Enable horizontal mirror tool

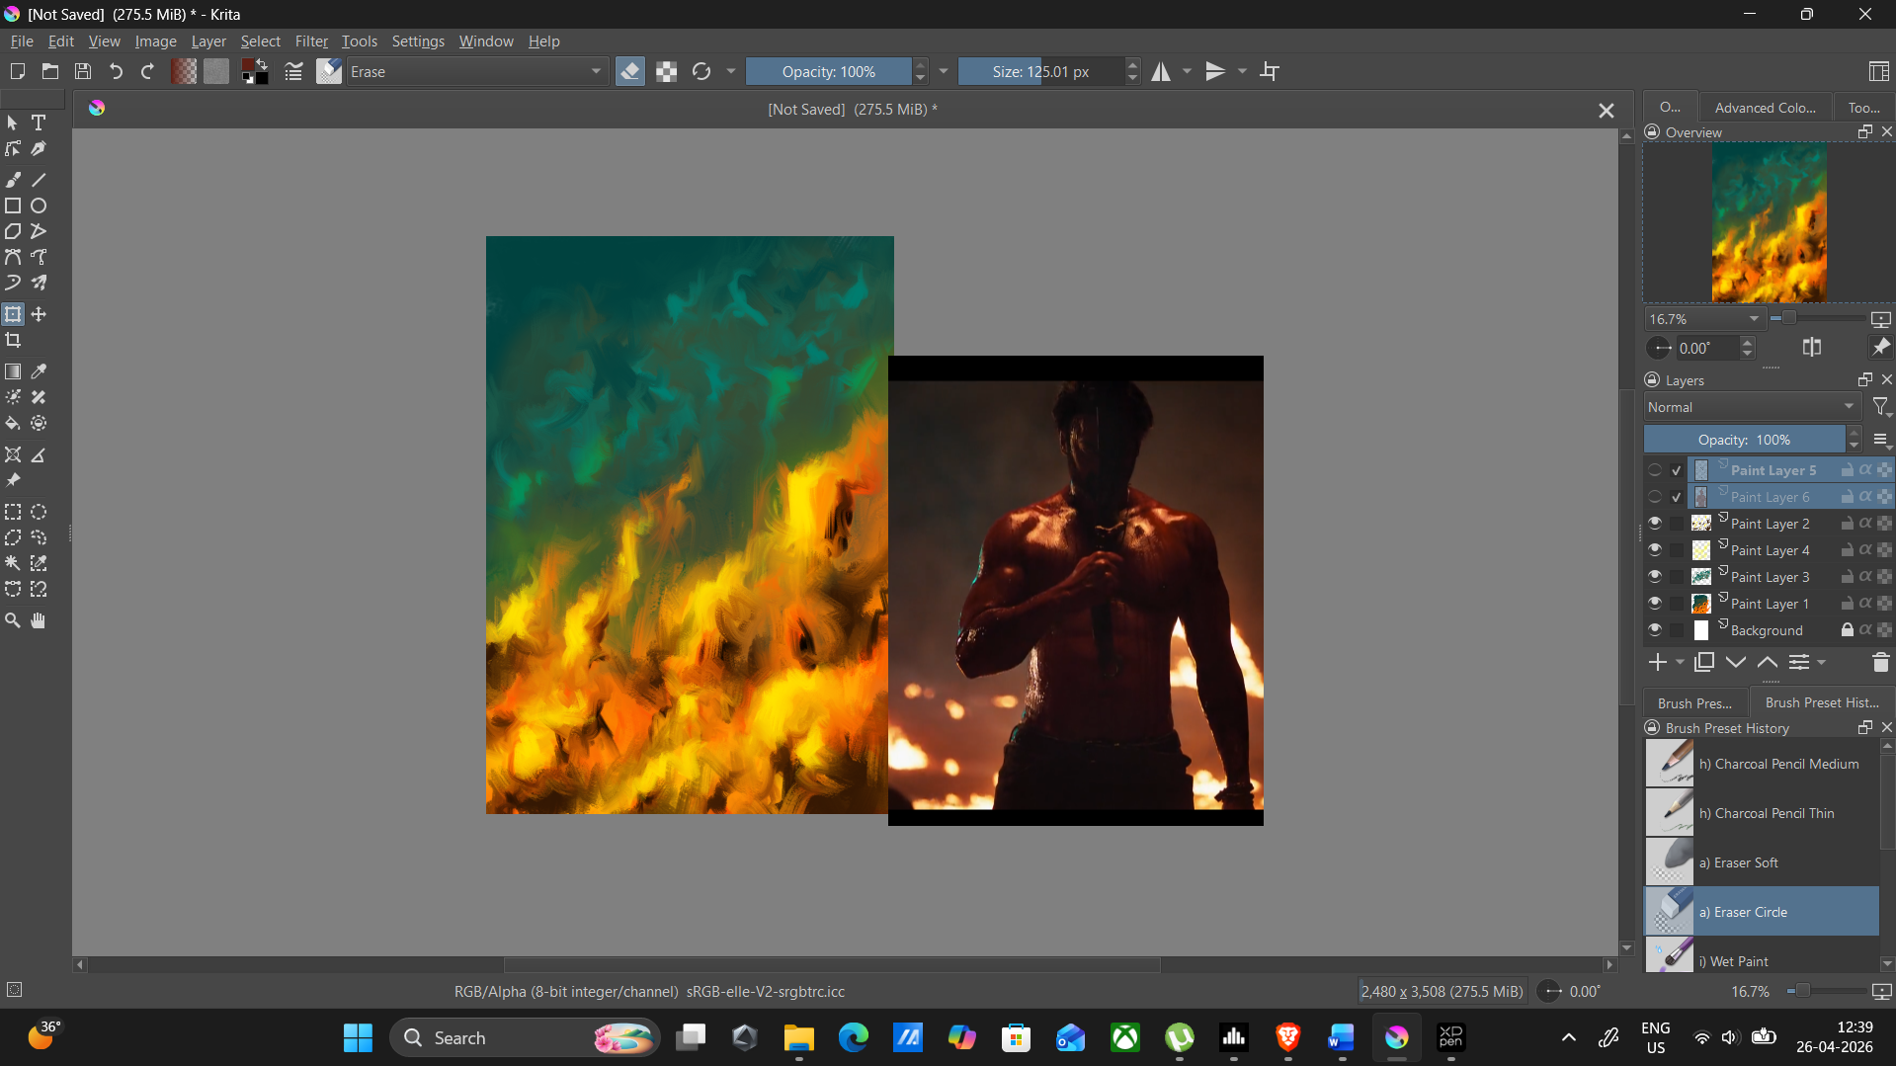click(x=1161, y=72)
